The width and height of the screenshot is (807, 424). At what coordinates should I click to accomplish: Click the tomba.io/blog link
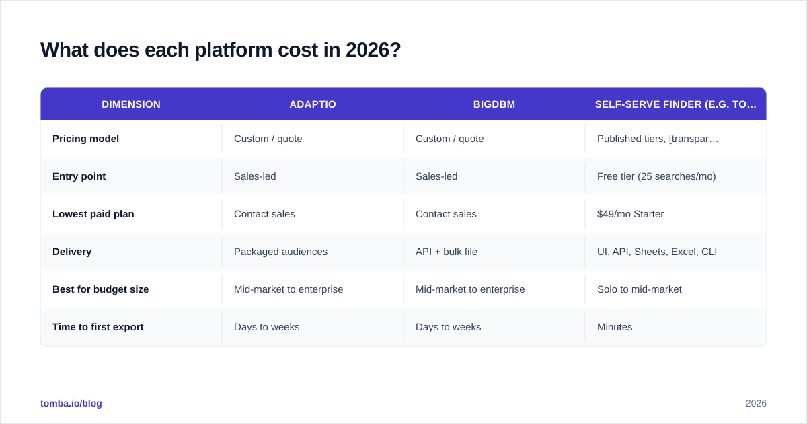pyautogui.click(x=71, y=403)
